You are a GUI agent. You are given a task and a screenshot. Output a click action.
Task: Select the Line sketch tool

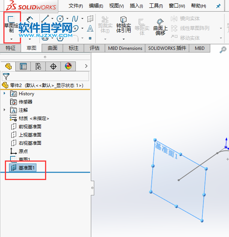[45, 19]
